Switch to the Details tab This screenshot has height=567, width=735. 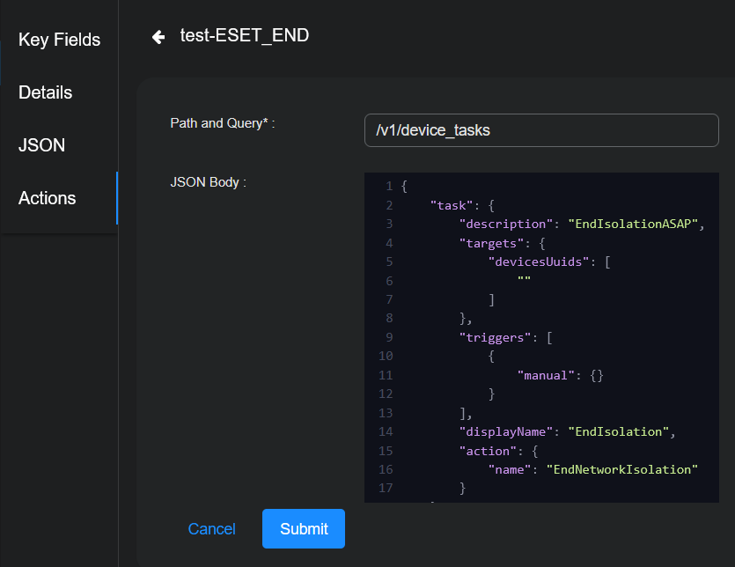click(x=45, y=92)
